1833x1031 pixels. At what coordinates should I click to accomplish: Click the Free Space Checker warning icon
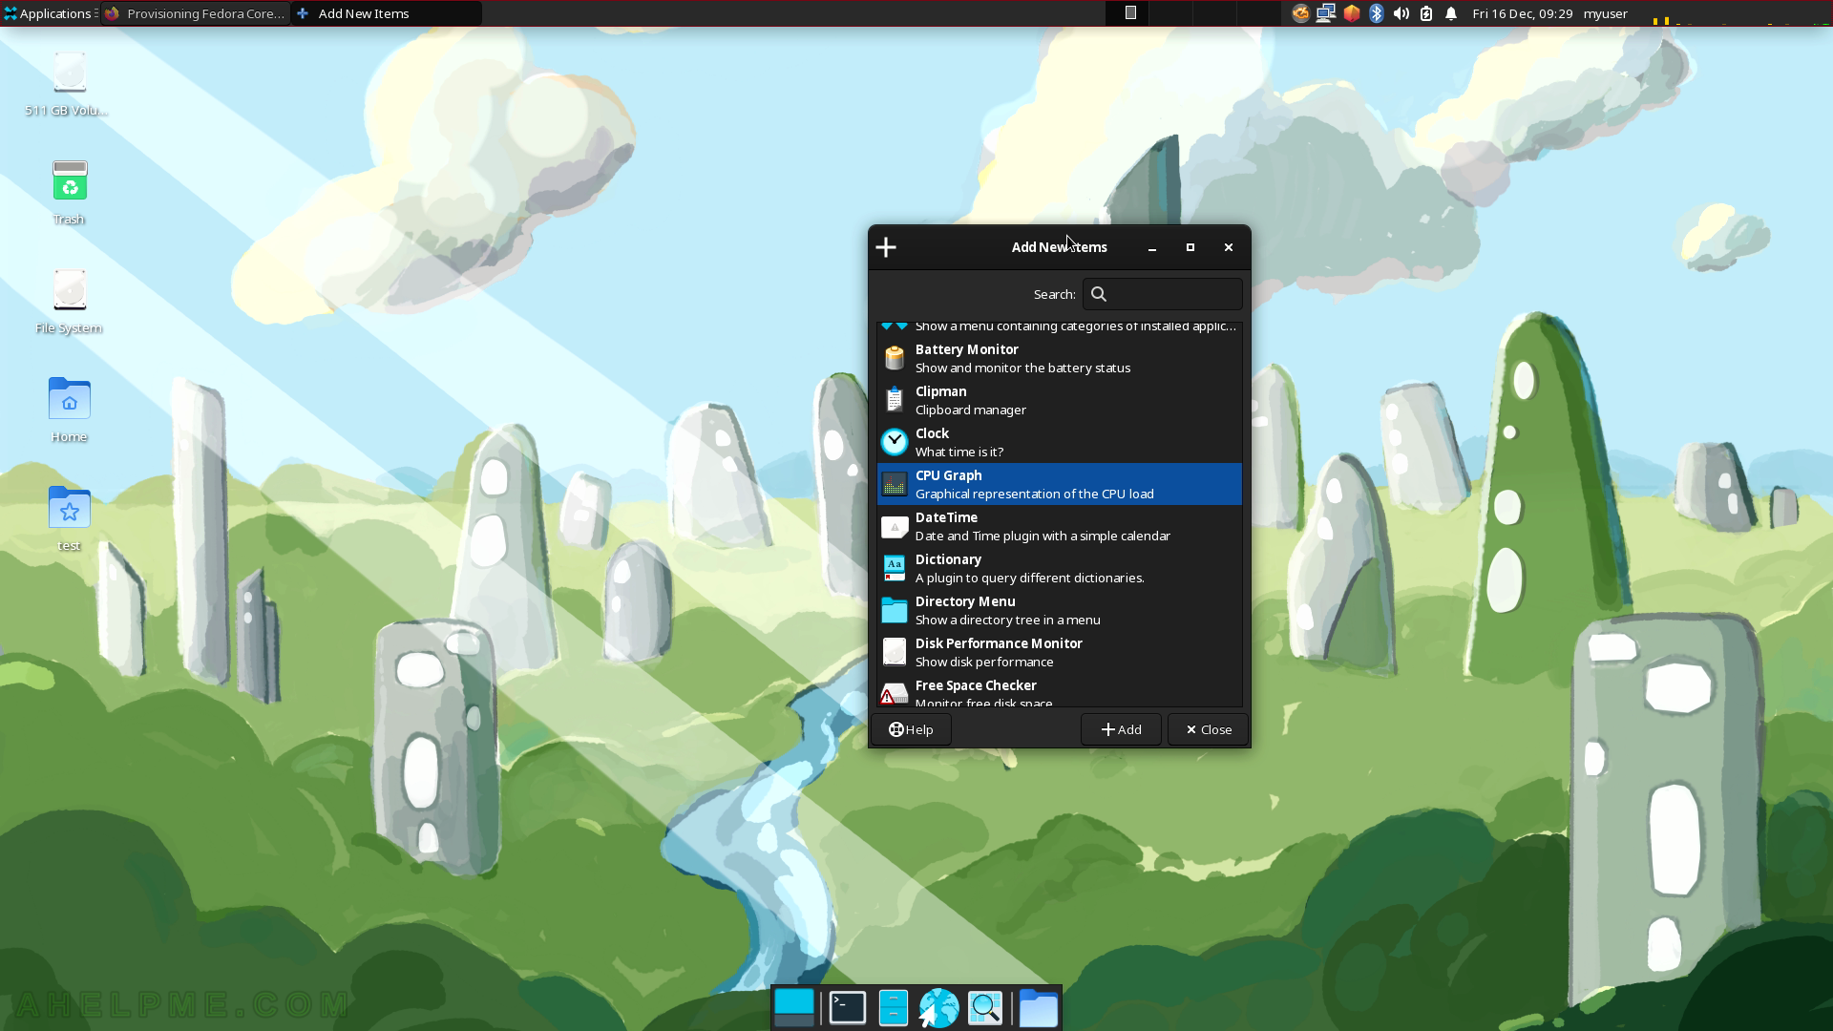(895, 693)
